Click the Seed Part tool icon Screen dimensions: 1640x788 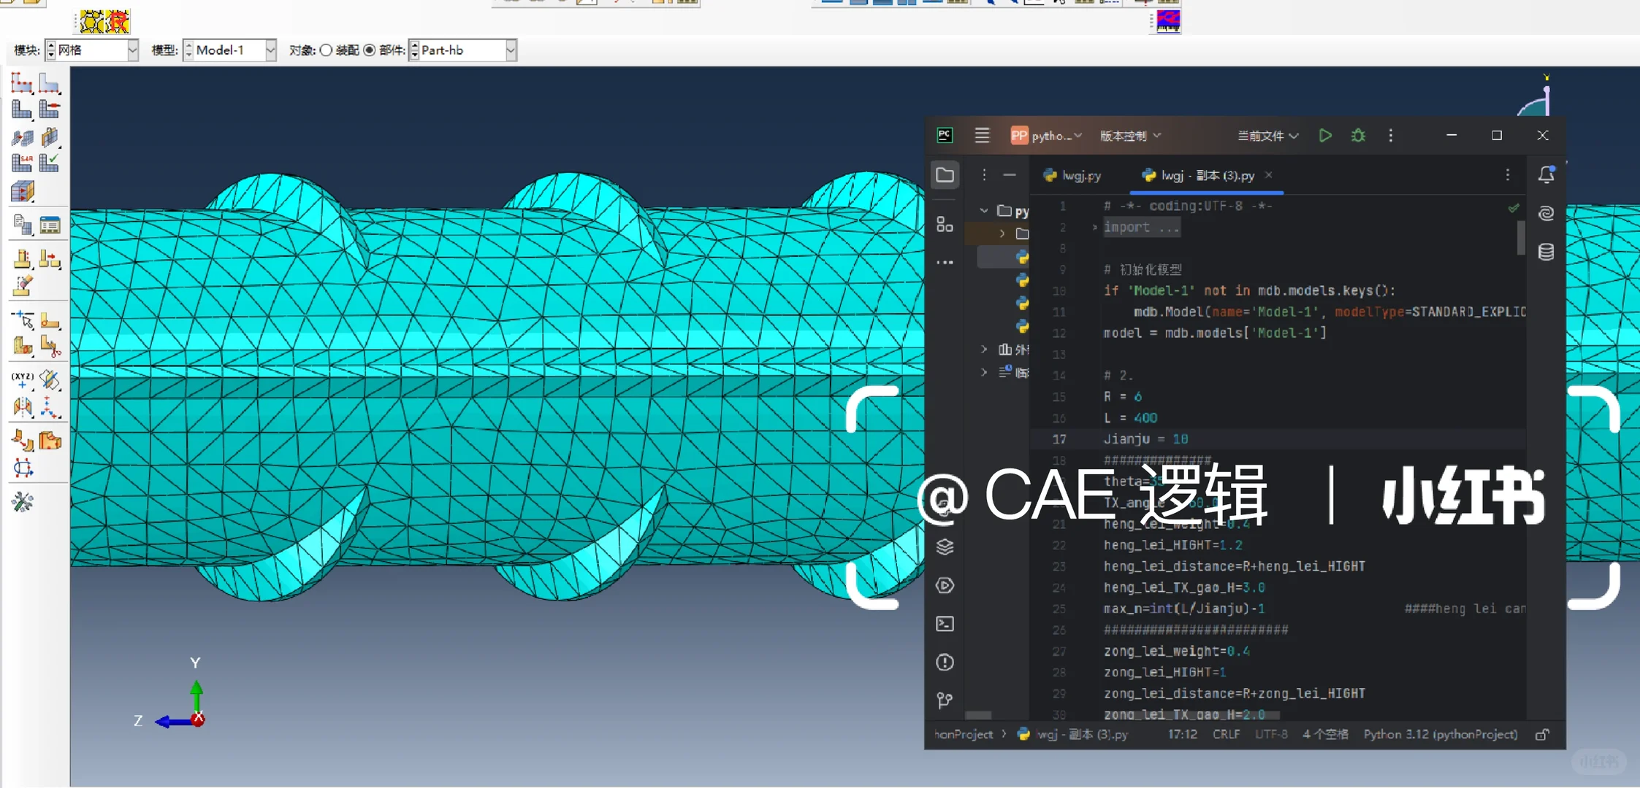[22, 84]
